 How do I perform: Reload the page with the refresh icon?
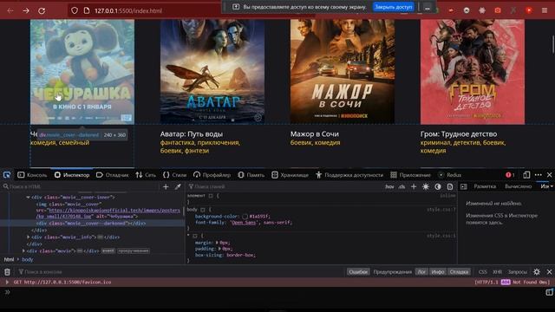(x=42, y=10)
